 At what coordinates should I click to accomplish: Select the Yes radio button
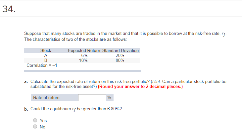tap(35, 120)
